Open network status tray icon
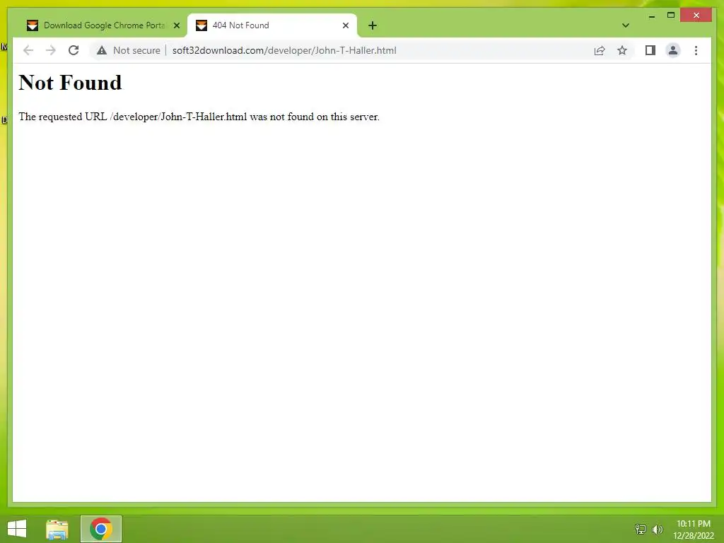Image resolution: width=724 pixels, height=543 pixels. point(641,529)
